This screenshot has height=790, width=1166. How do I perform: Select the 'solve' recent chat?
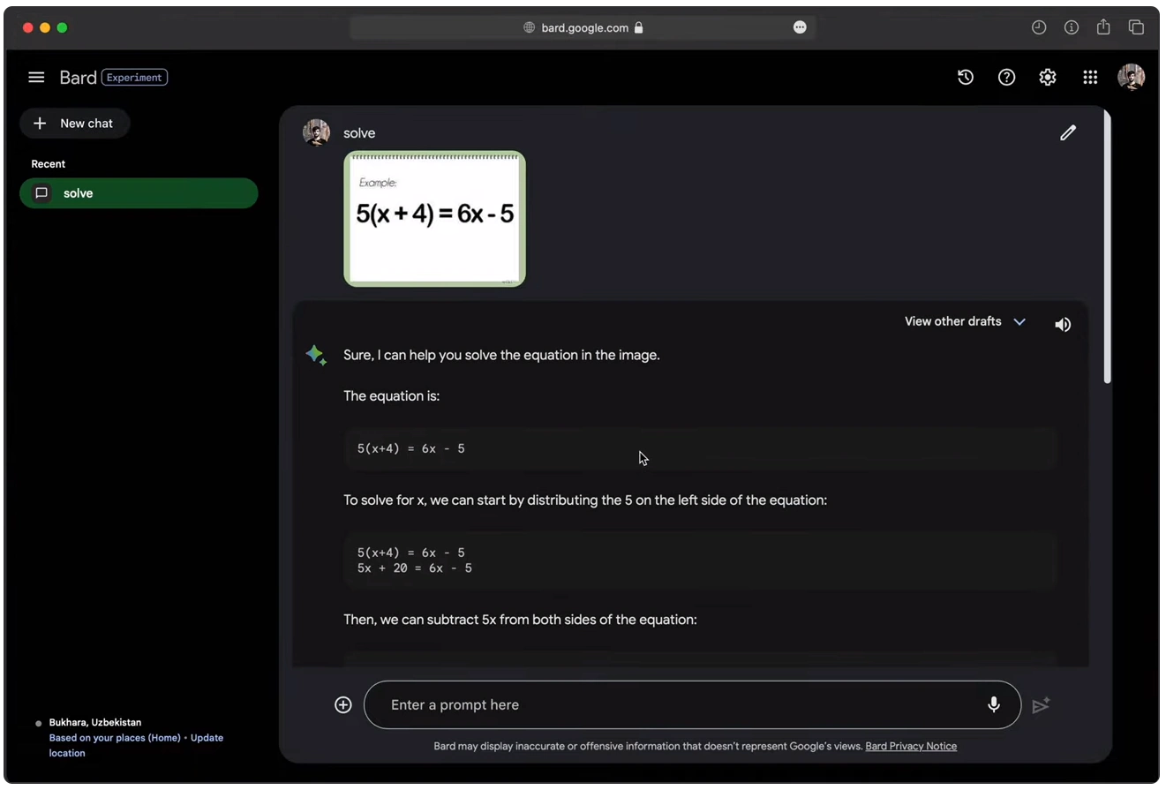(x=139, y=192)
